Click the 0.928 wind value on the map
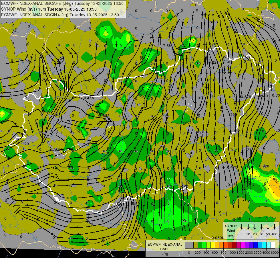 264,166
